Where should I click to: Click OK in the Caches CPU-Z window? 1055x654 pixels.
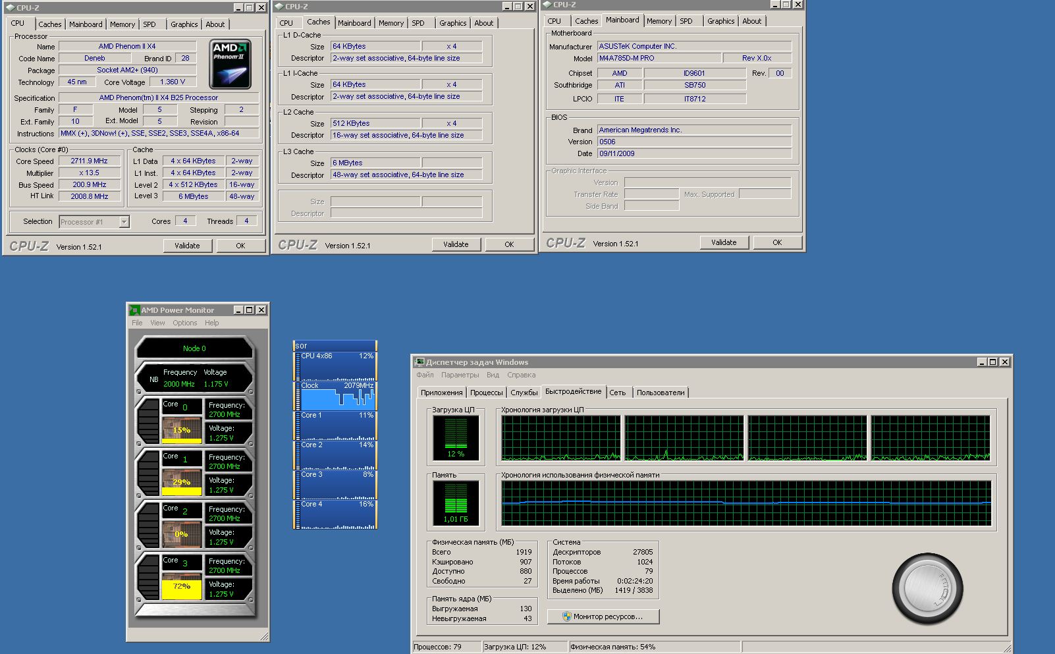(509, 244)
